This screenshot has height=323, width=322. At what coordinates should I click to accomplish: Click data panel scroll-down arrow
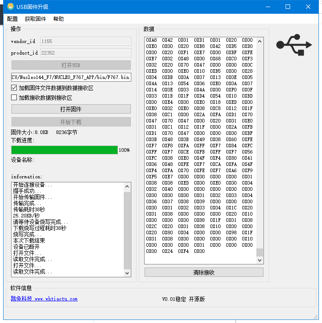260,260
